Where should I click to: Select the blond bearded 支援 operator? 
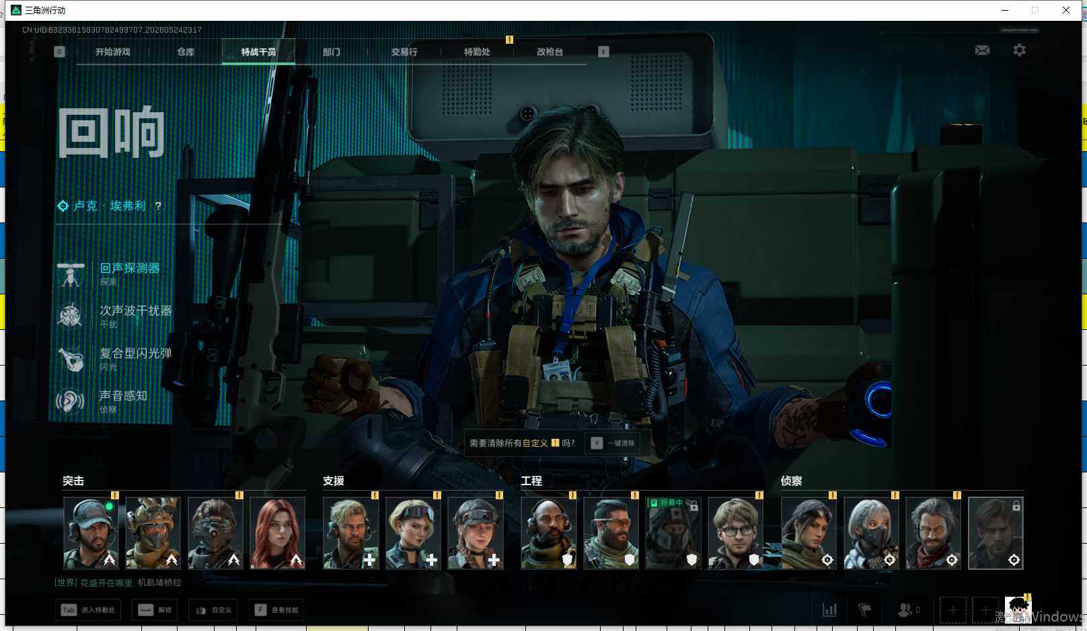click(x=350, y=533)
